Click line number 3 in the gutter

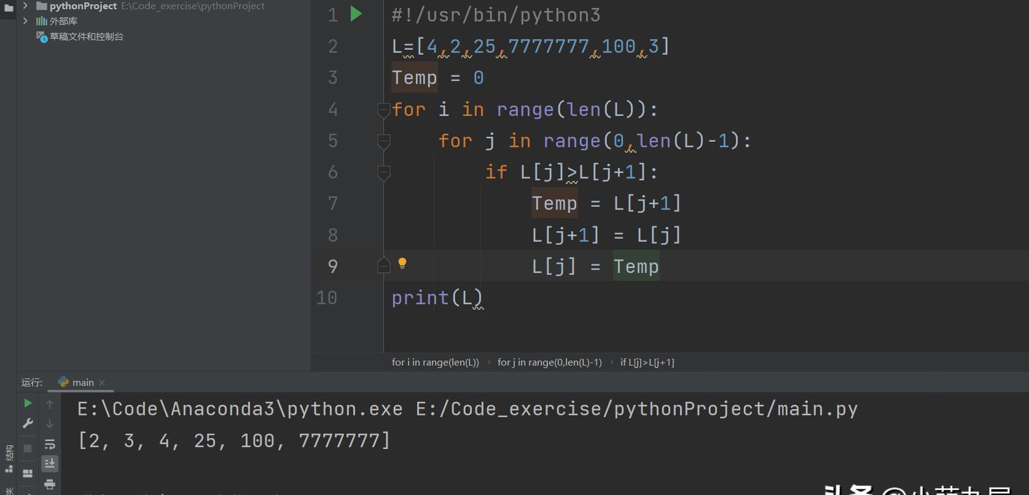pyautogui.click(x=333, y=78)
